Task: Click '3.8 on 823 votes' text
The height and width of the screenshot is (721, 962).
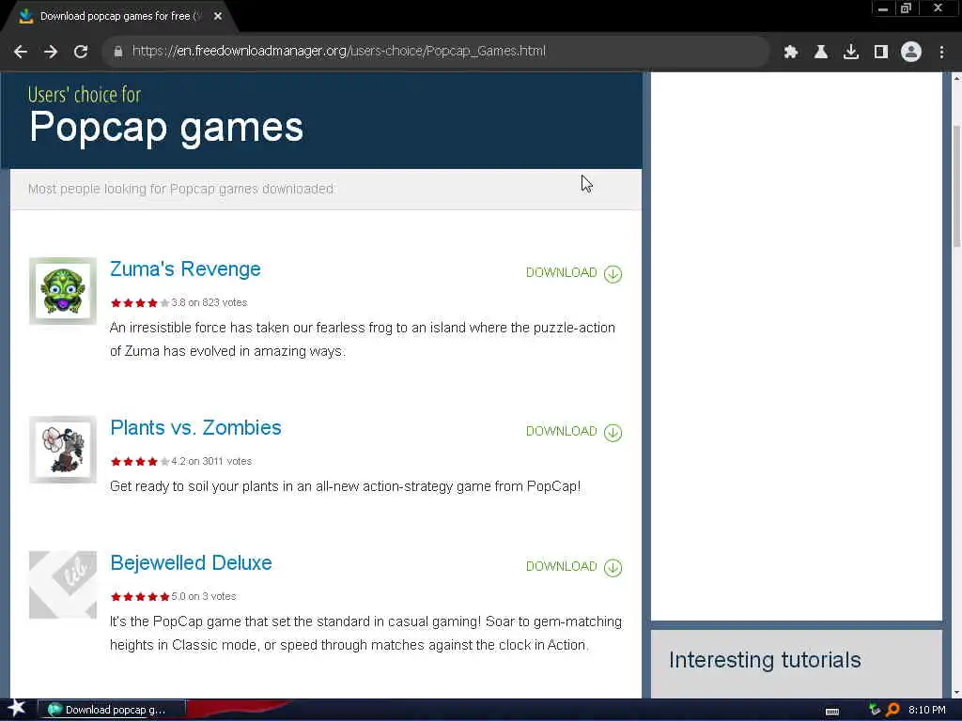Action: pyautogui.click(x=209, y=303)
